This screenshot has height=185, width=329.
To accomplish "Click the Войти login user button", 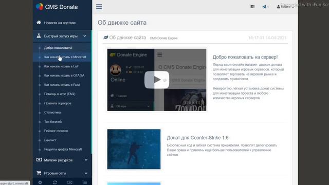I will (285, 7).
